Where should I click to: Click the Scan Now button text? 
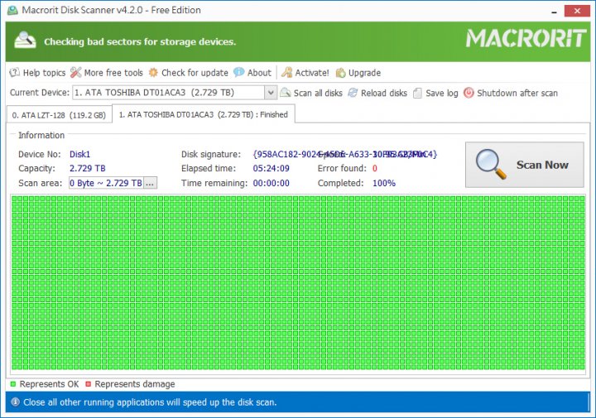542,165
